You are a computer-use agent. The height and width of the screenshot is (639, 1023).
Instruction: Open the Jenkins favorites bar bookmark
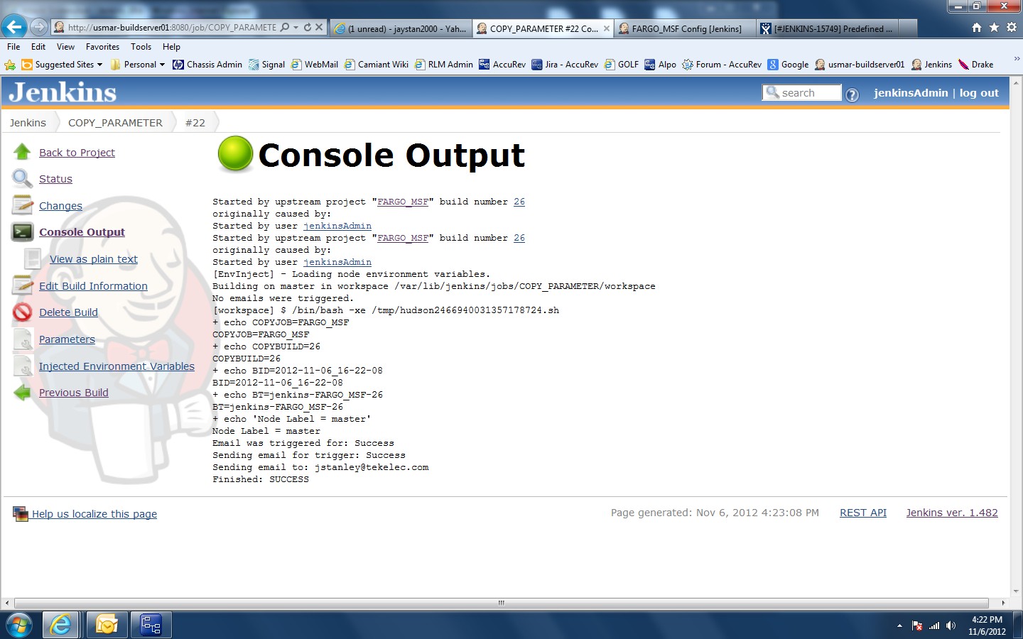point(932,65)
